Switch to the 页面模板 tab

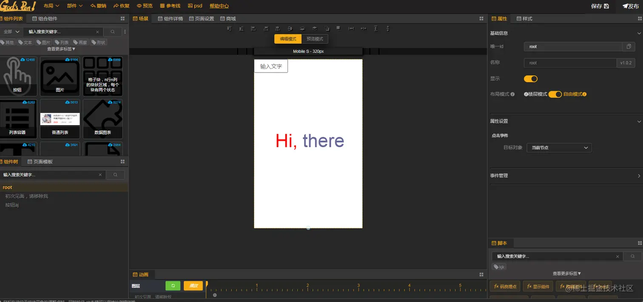point(40,162)
